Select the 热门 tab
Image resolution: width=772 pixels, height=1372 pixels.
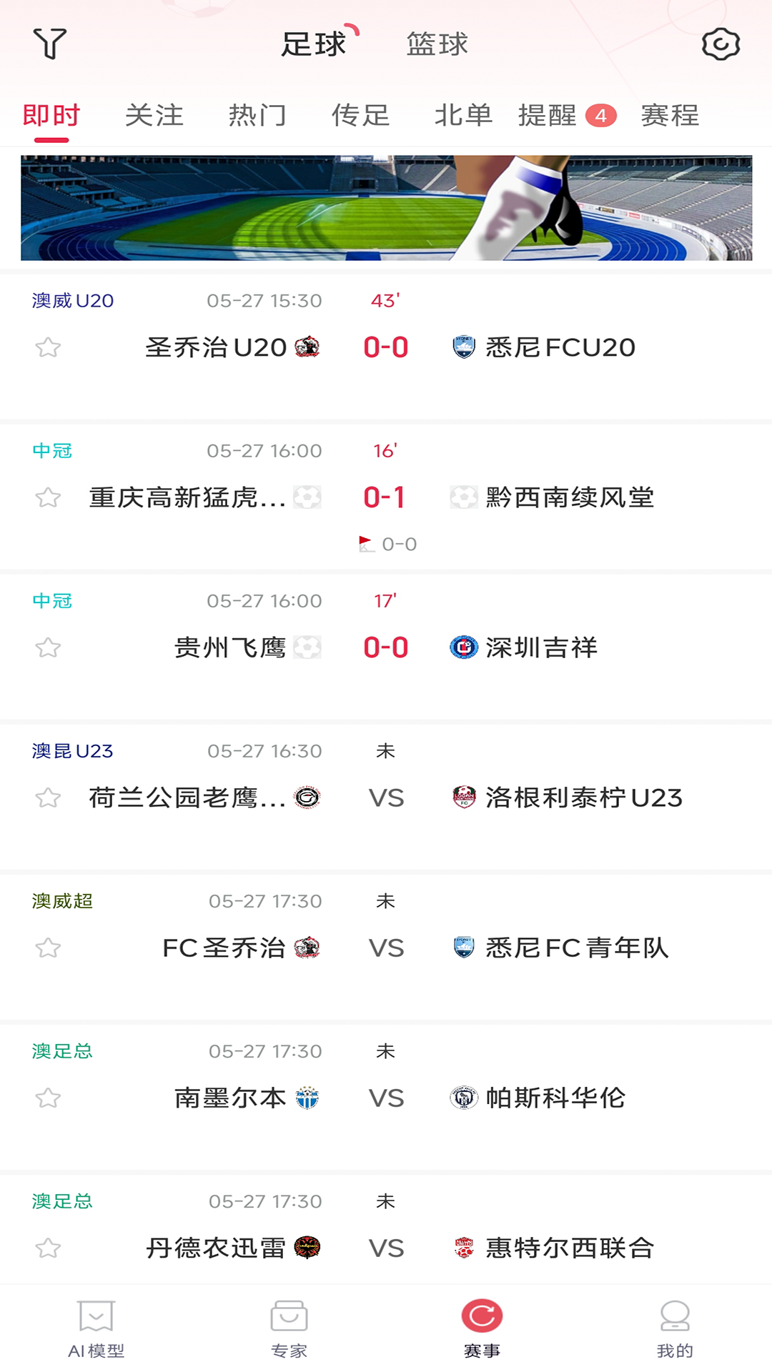(x=257, y=115)
